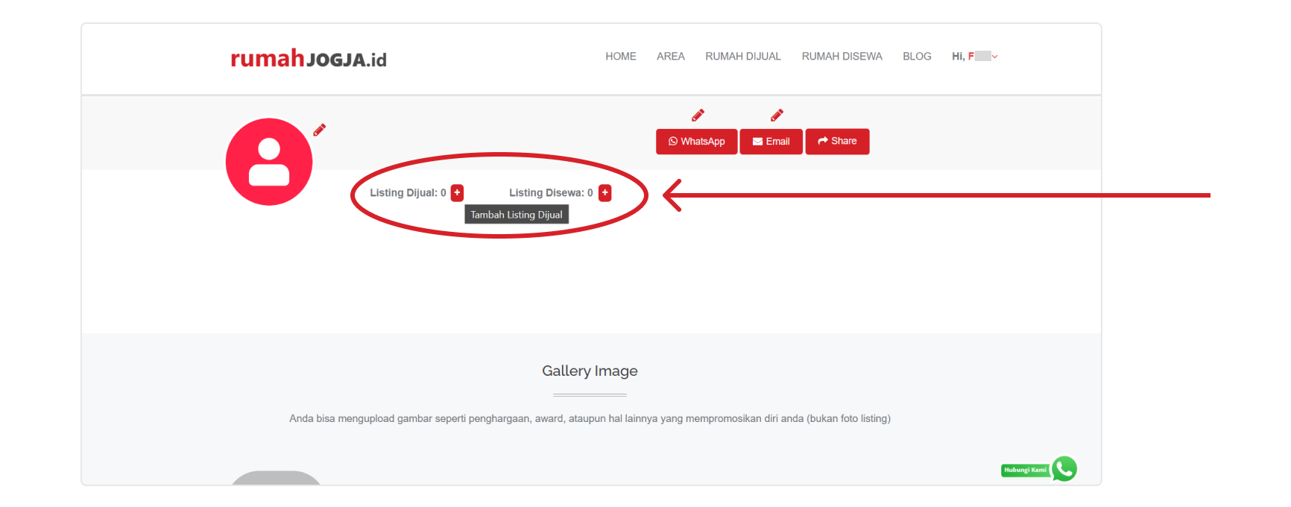Viewport: 1291px width, 507px height.
Task: Open RUMAH DIJUAL page
Action: (x=742, y=57)
